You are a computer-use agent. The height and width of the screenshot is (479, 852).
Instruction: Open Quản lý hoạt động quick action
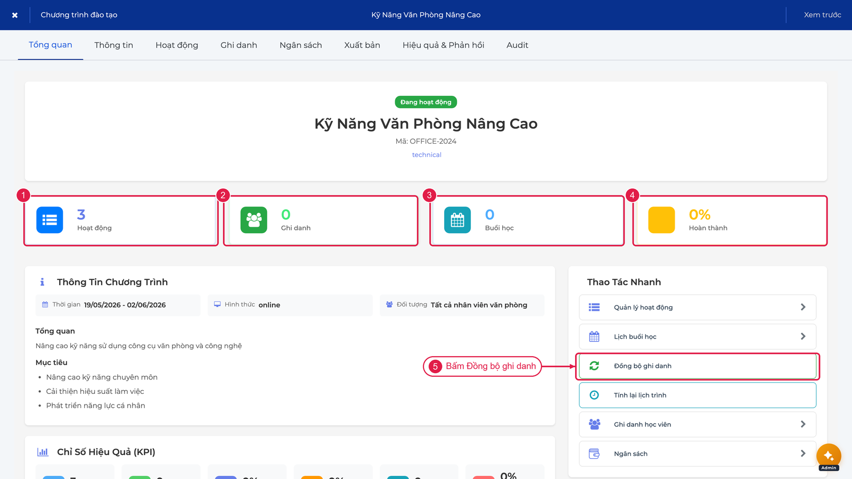[x=698, y=307]
